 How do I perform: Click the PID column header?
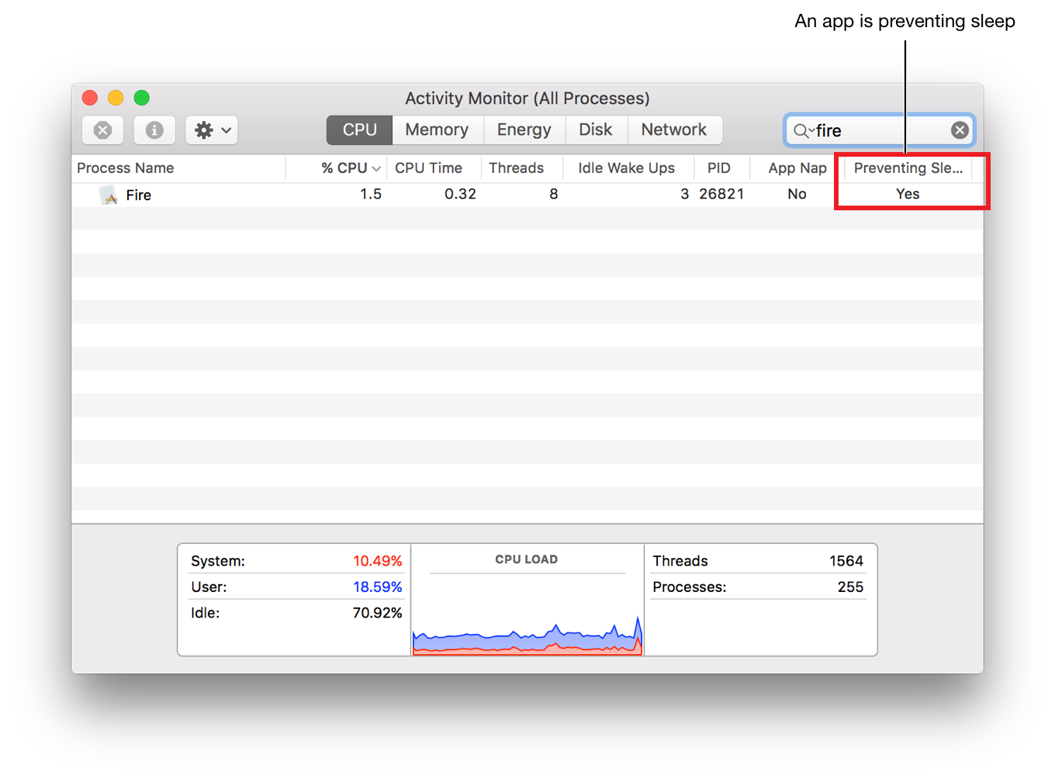click(718, 168)
